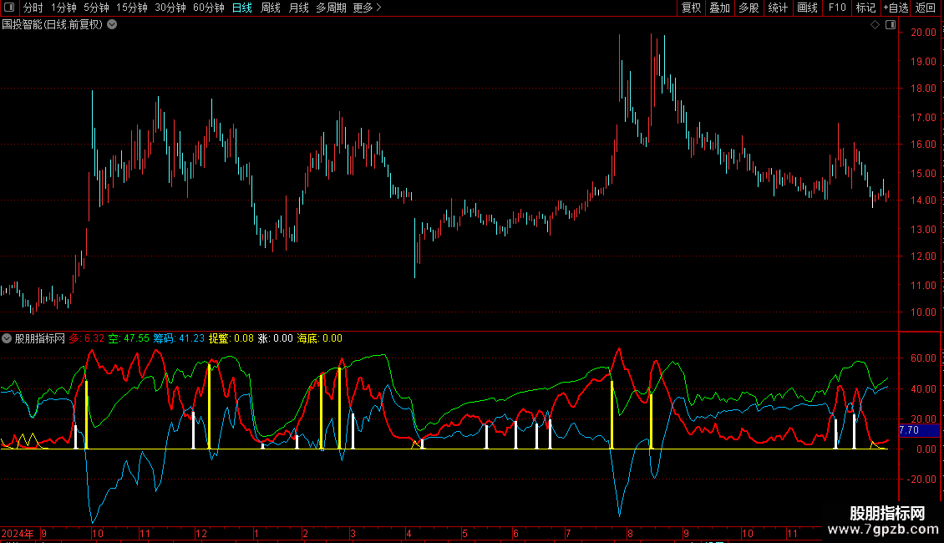Switch to the 分时 intraday view
944x543 pixels.
point(33,8)
